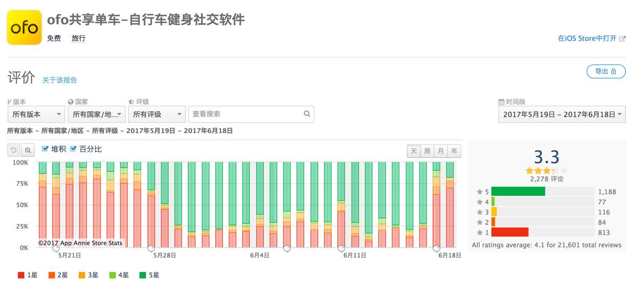Open the 所有版本 version dropdown

click(x=36, y=114)
